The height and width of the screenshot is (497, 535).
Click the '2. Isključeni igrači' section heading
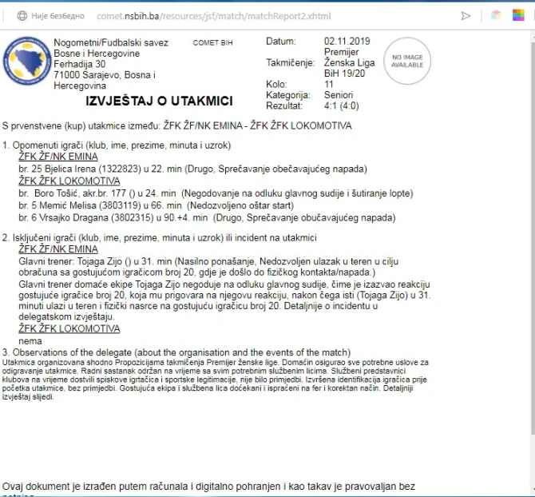pyautogui.click(x=160, y=238)
